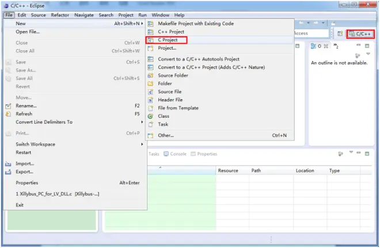Click the Refresh icon in File menu

click(x=8, y=114)
